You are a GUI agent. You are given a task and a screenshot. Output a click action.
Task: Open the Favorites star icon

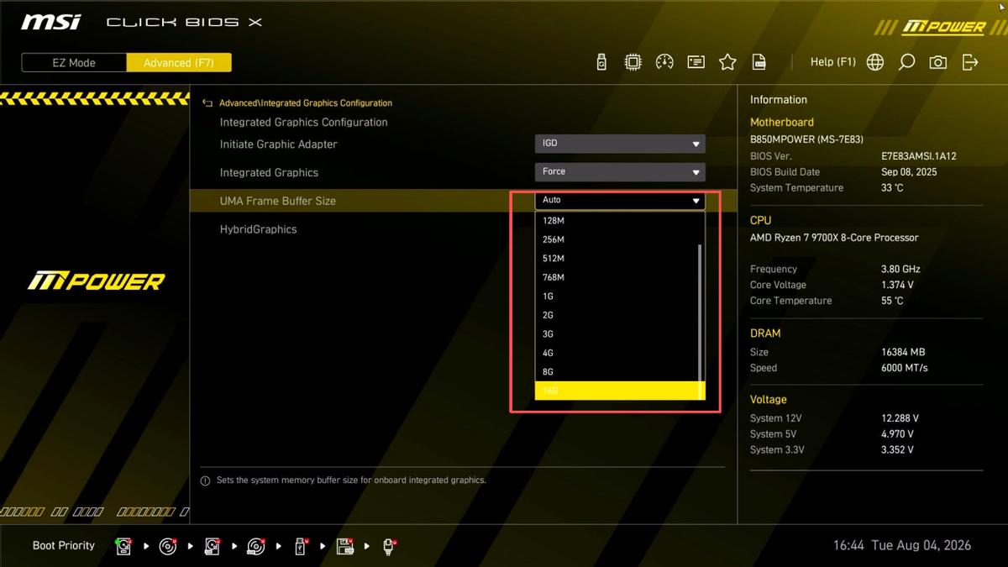pos(727,62)
